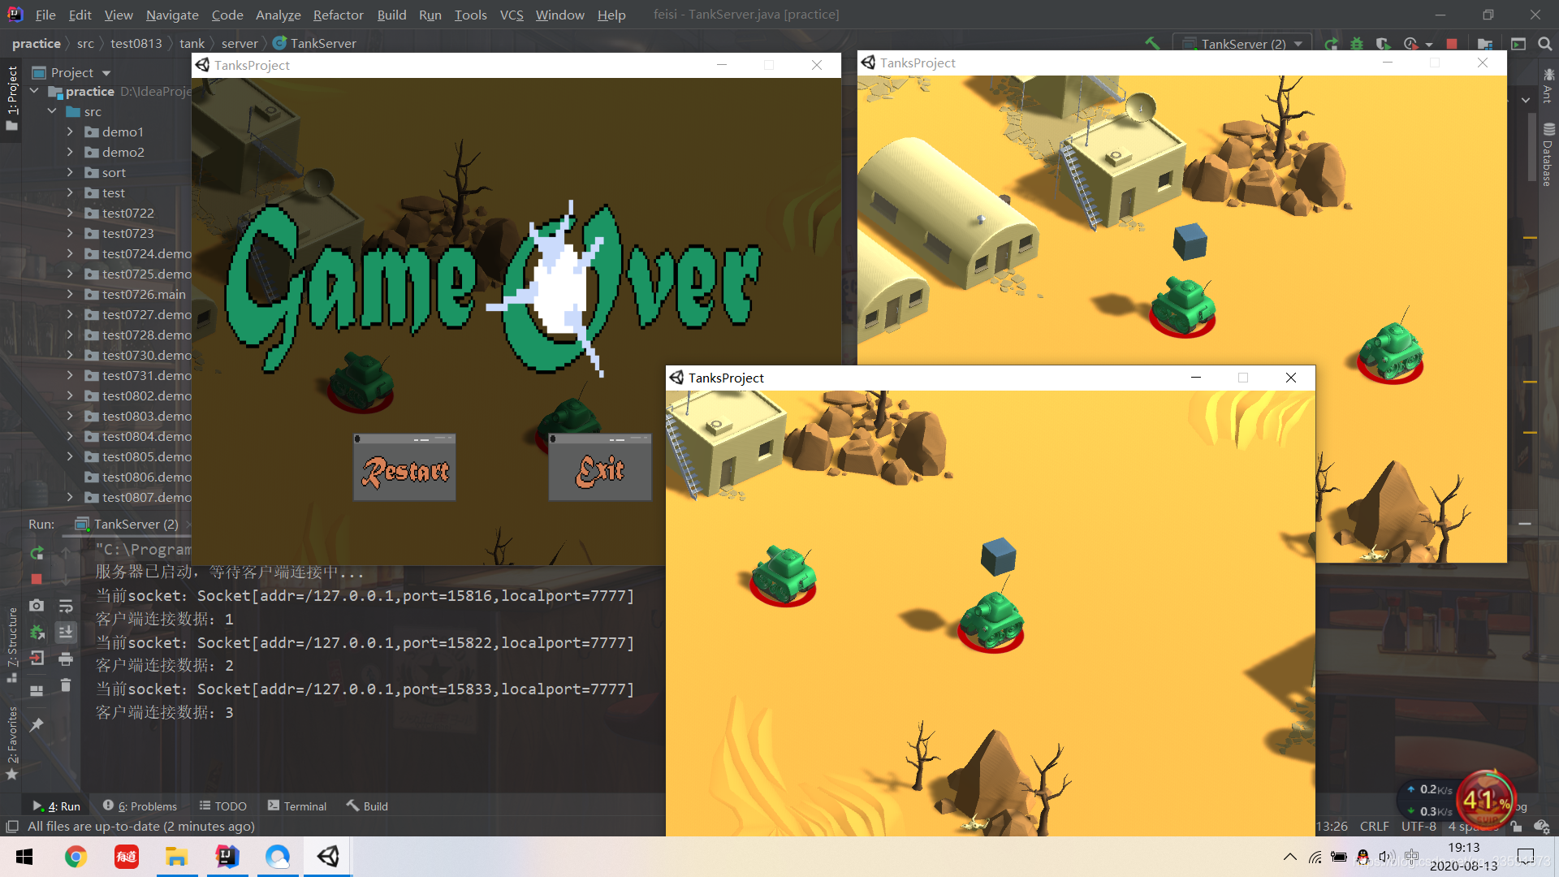Clear console with trash icon

66,685
